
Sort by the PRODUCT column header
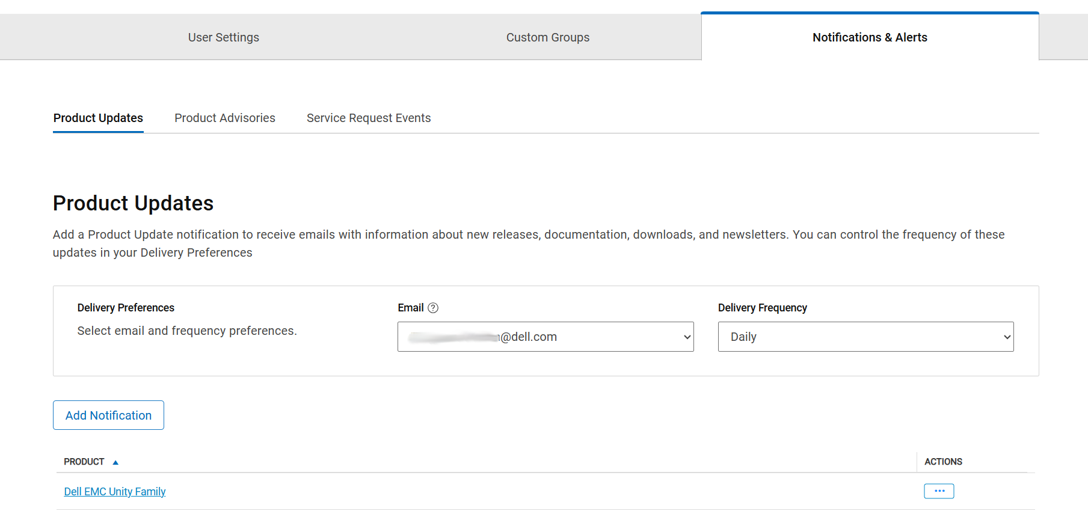84,462
